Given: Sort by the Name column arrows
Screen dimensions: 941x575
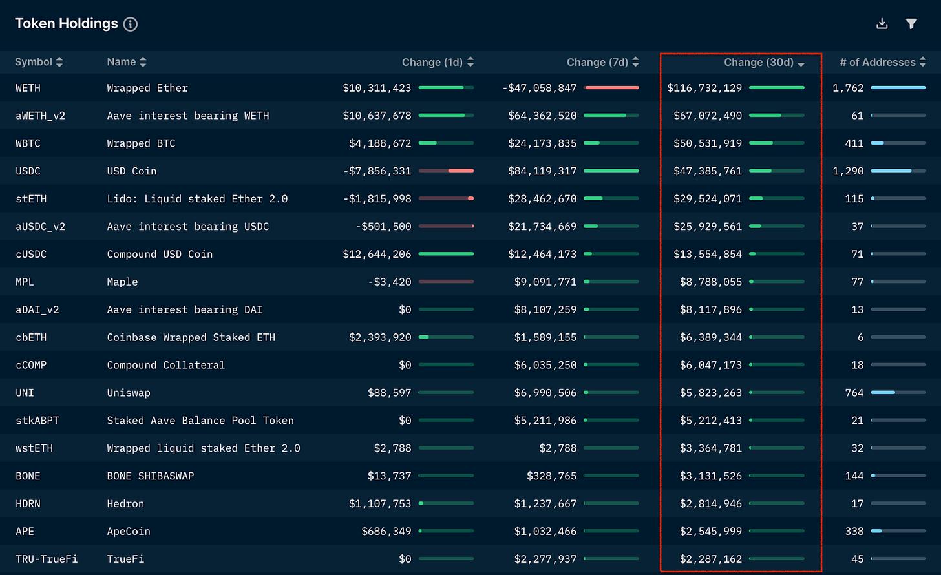Looking at the screenshot, I should [143, 62].
